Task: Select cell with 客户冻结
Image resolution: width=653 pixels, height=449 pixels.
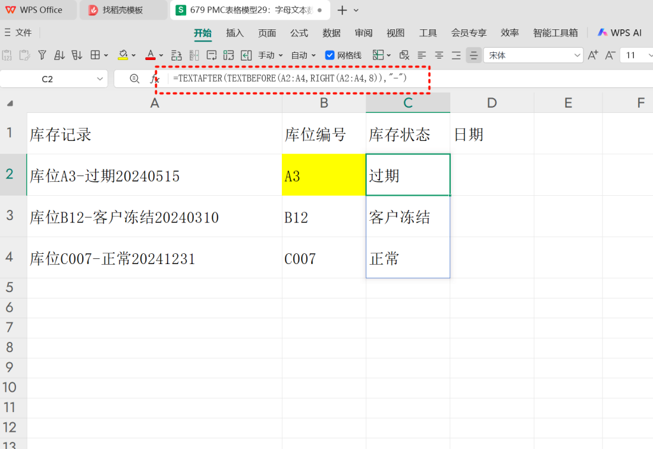Action: click(407, 217)
